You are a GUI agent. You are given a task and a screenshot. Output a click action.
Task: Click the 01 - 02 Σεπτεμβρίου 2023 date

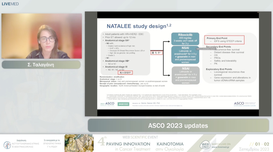[x=254, y=147]
